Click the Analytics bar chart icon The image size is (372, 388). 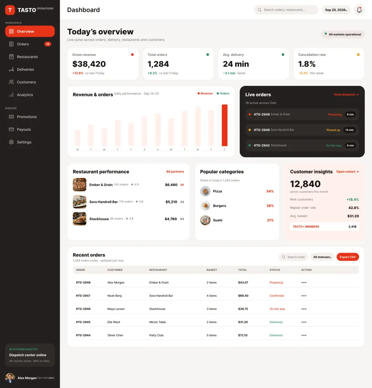[11, 95]
